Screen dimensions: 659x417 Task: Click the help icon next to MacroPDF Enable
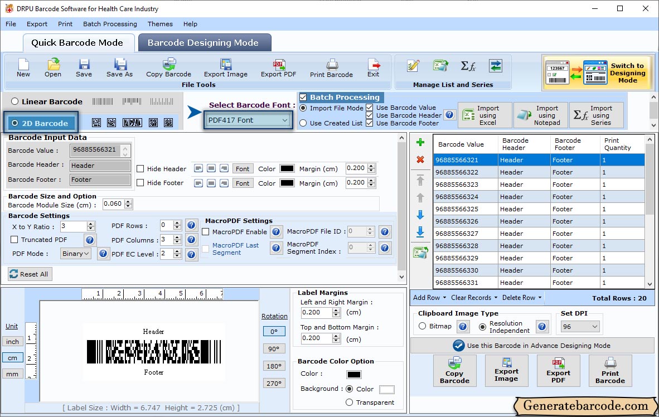point(276,231)
